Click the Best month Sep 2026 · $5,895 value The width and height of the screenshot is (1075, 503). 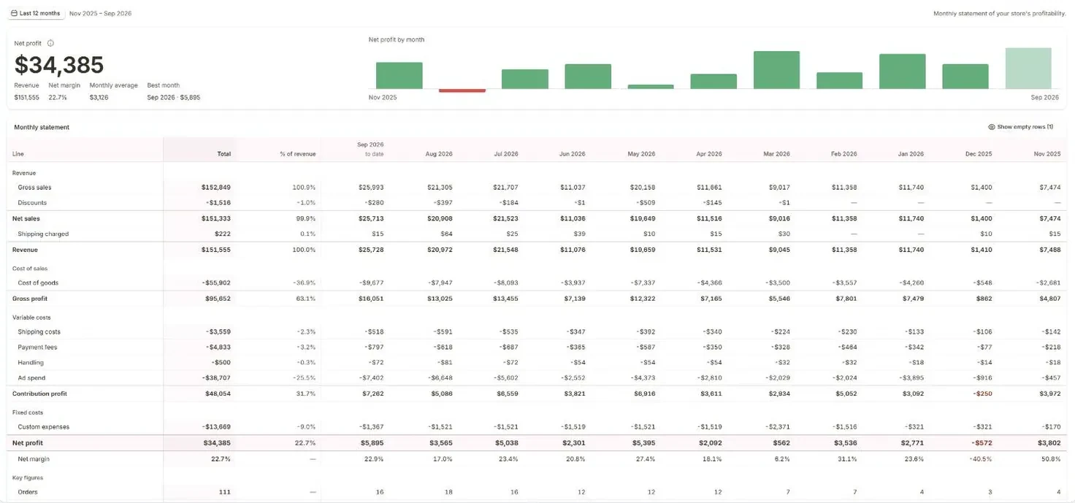[x=174, y=97]
